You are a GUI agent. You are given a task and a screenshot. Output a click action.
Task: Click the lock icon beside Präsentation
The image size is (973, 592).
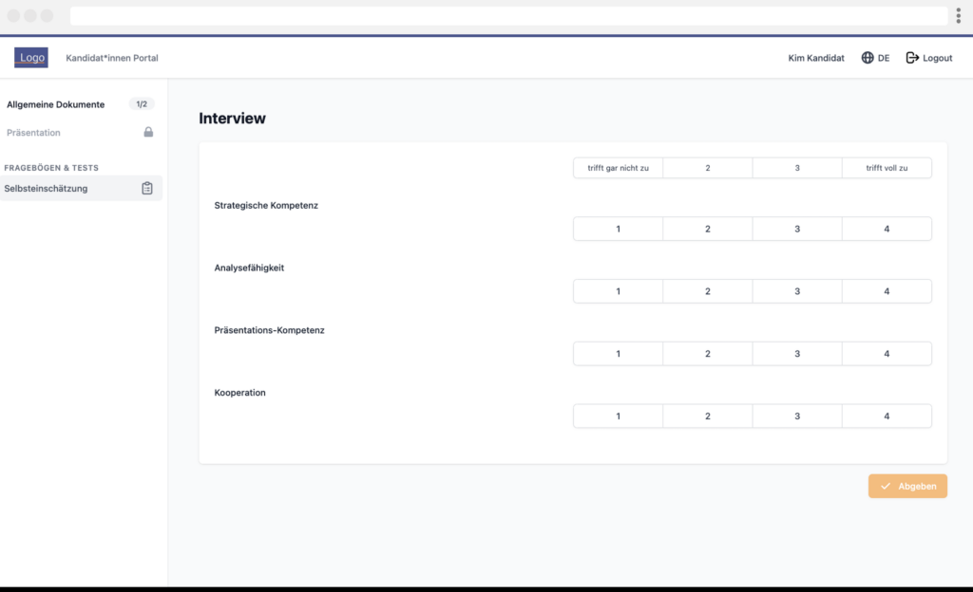[148, 133]
